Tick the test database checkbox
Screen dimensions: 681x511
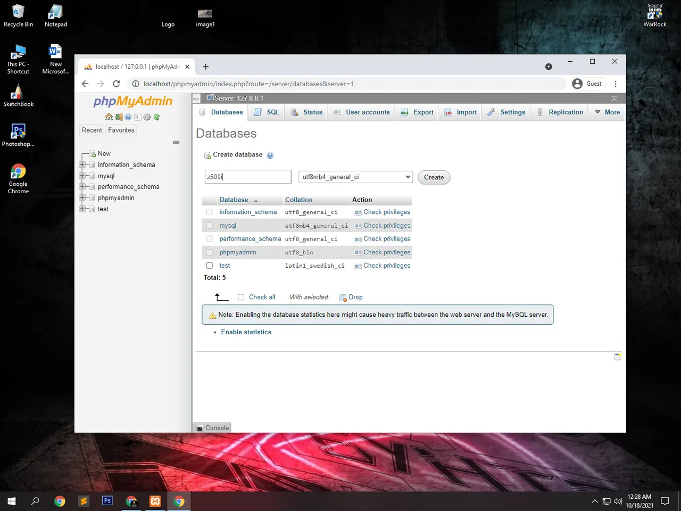click(210, 266)
